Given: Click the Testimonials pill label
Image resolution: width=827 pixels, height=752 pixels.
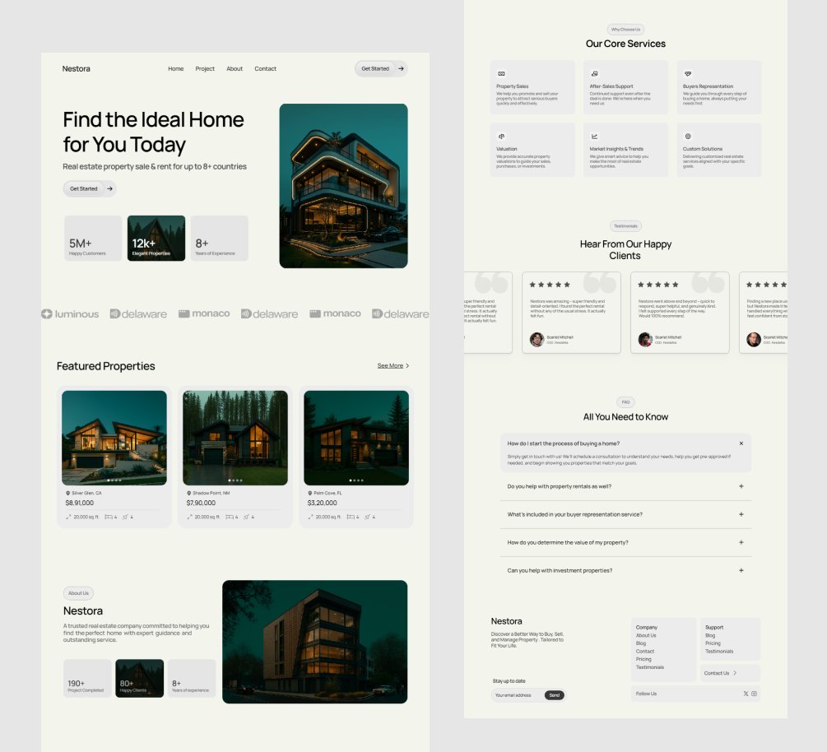Looking at the screenshot, I should click(625, 226).
